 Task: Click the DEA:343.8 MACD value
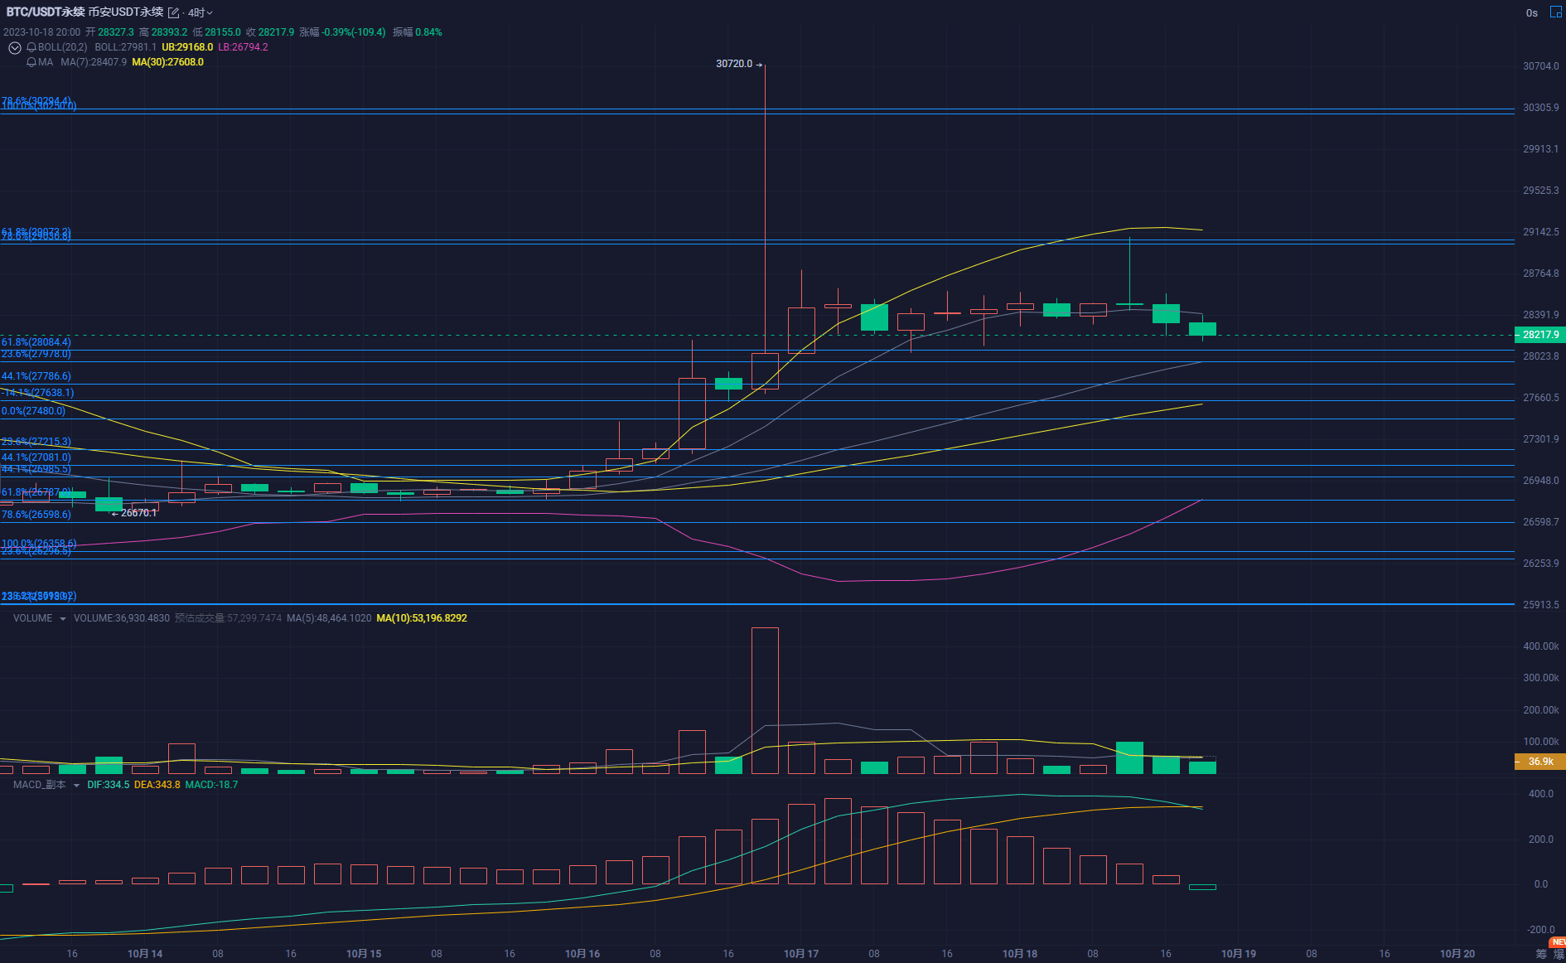(x=157, y=785)
